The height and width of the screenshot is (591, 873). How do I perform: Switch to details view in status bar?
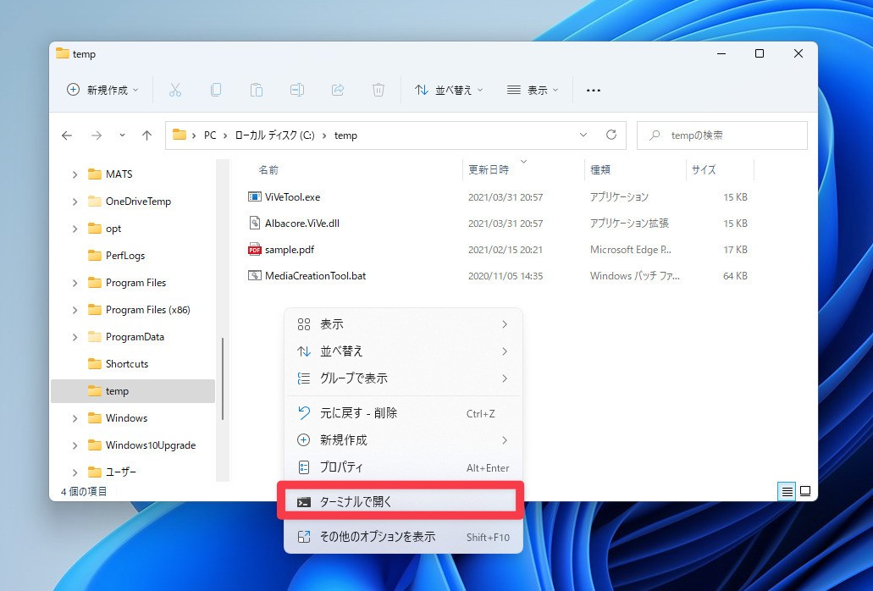pos(787,491)
